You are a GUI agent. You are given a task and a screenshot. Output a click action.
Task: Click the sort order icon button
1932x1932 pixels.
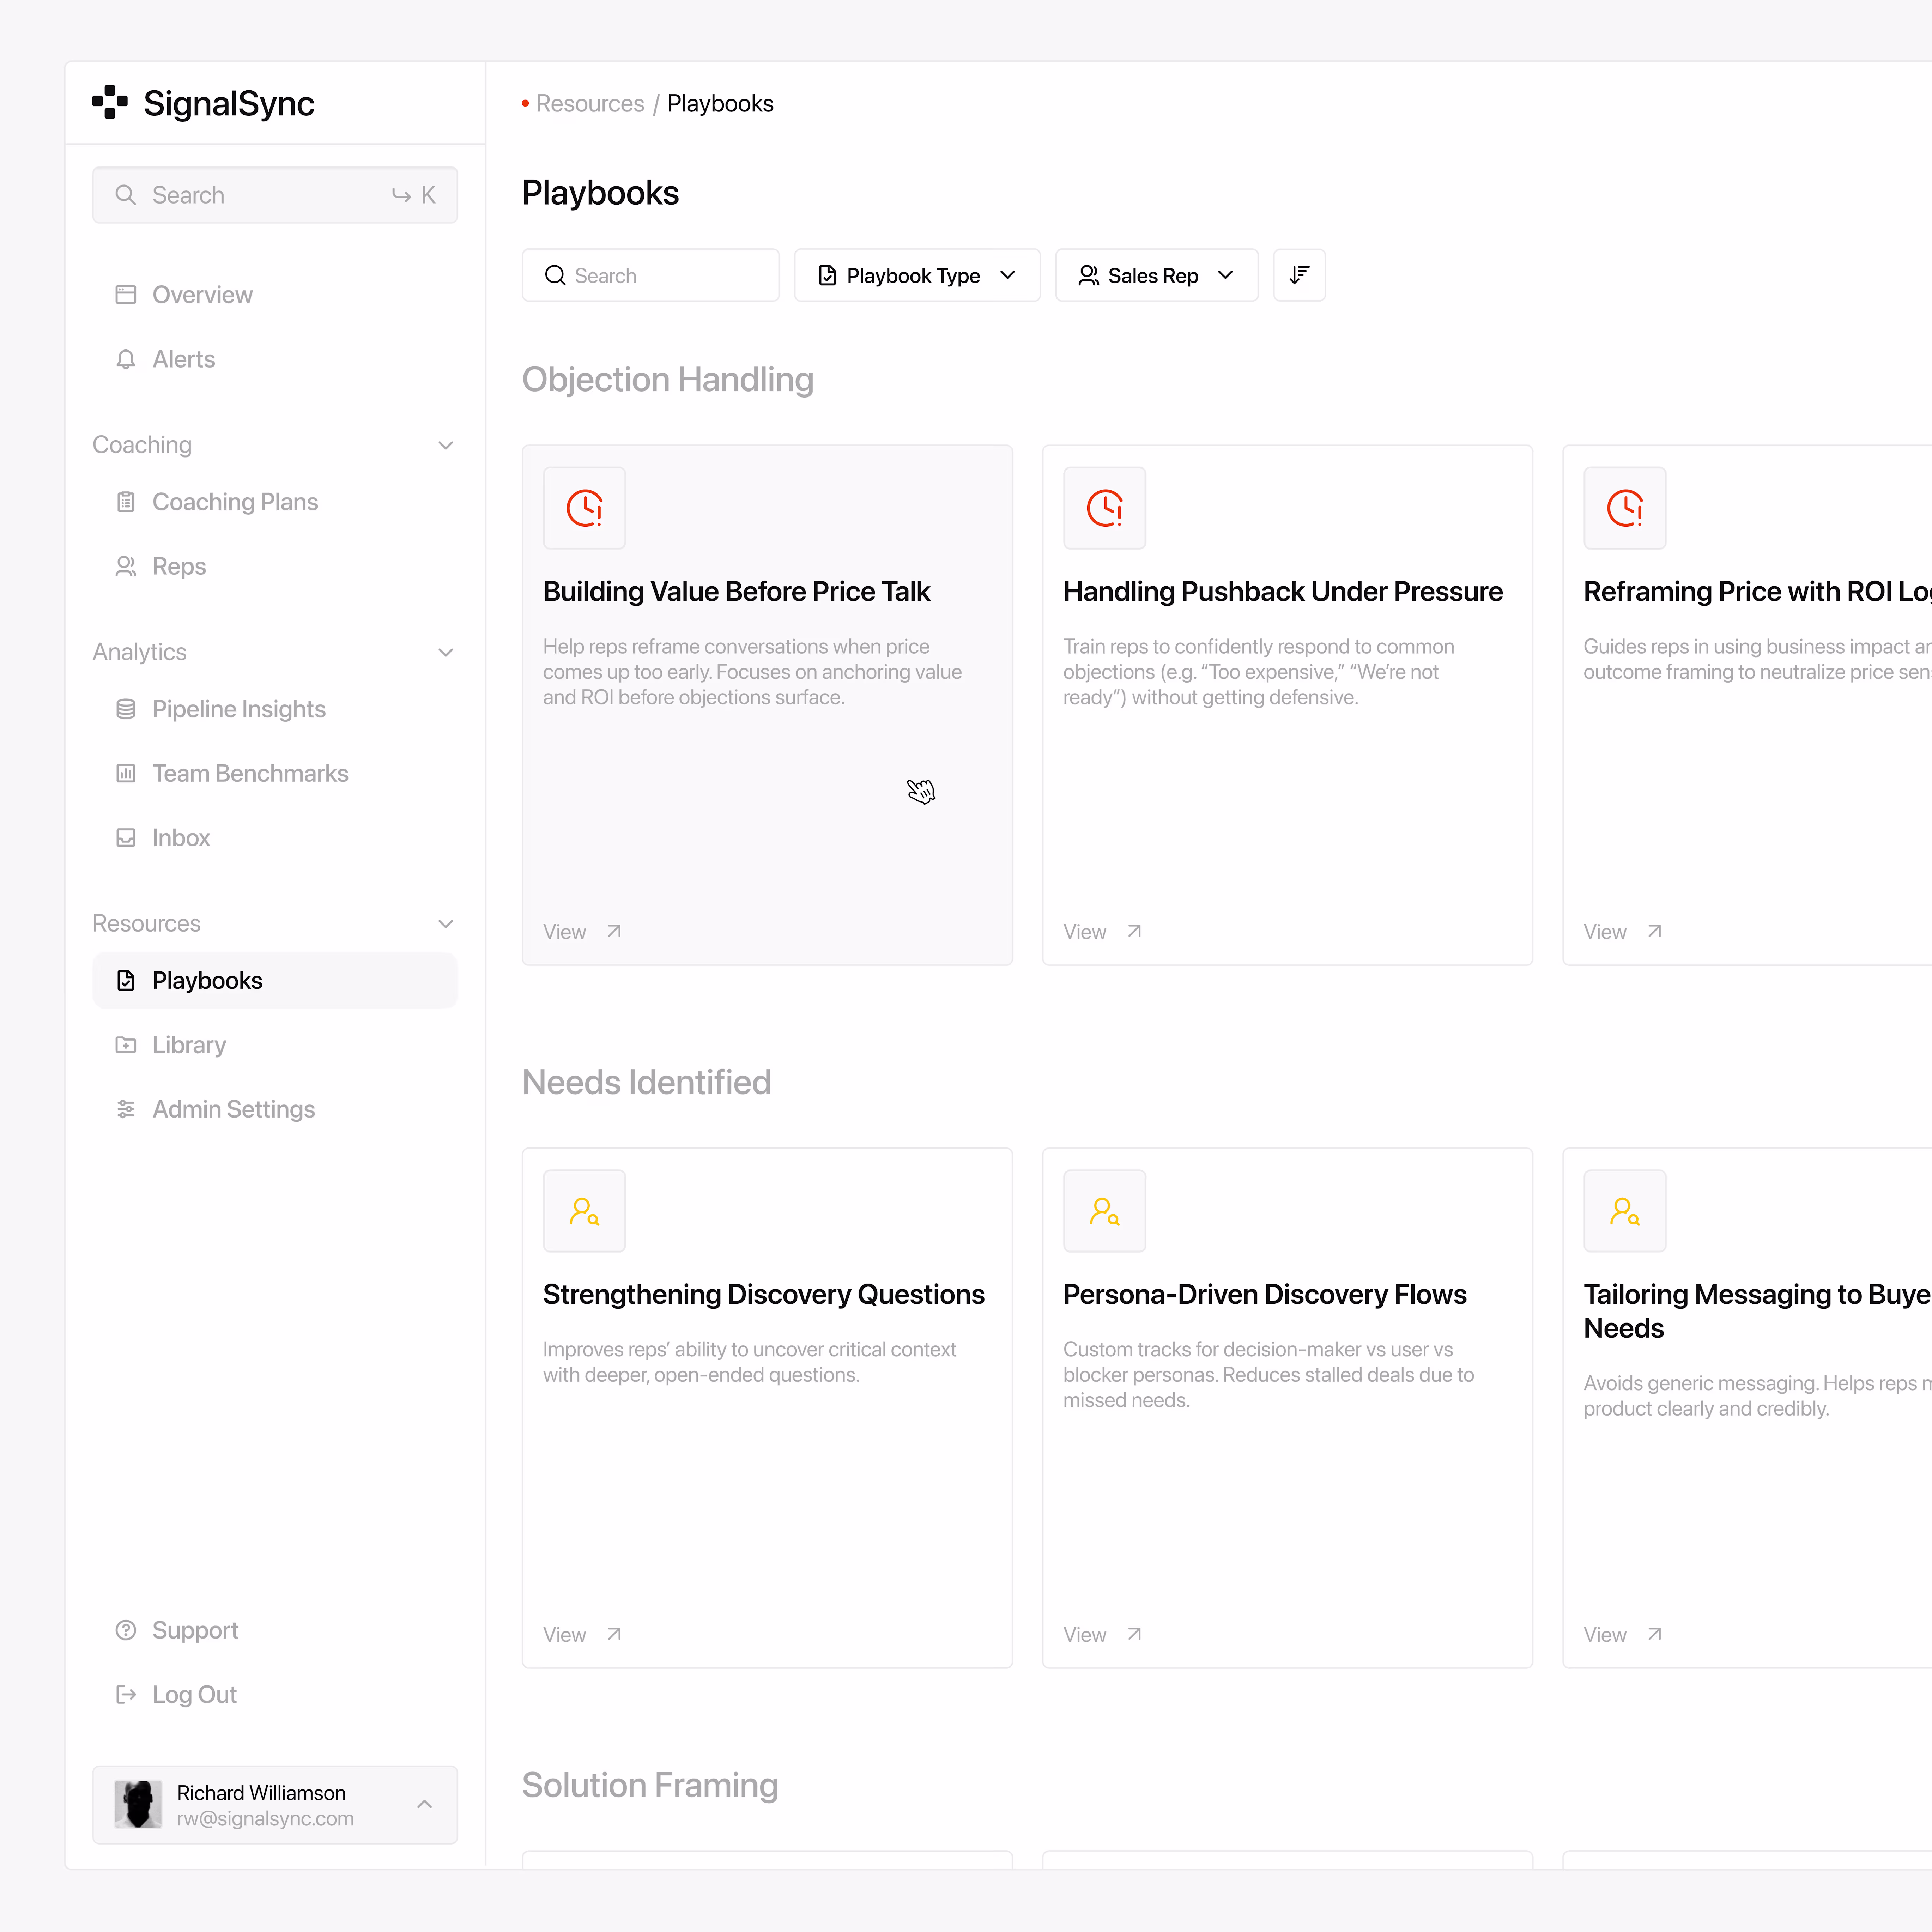tap(1299, 275)
